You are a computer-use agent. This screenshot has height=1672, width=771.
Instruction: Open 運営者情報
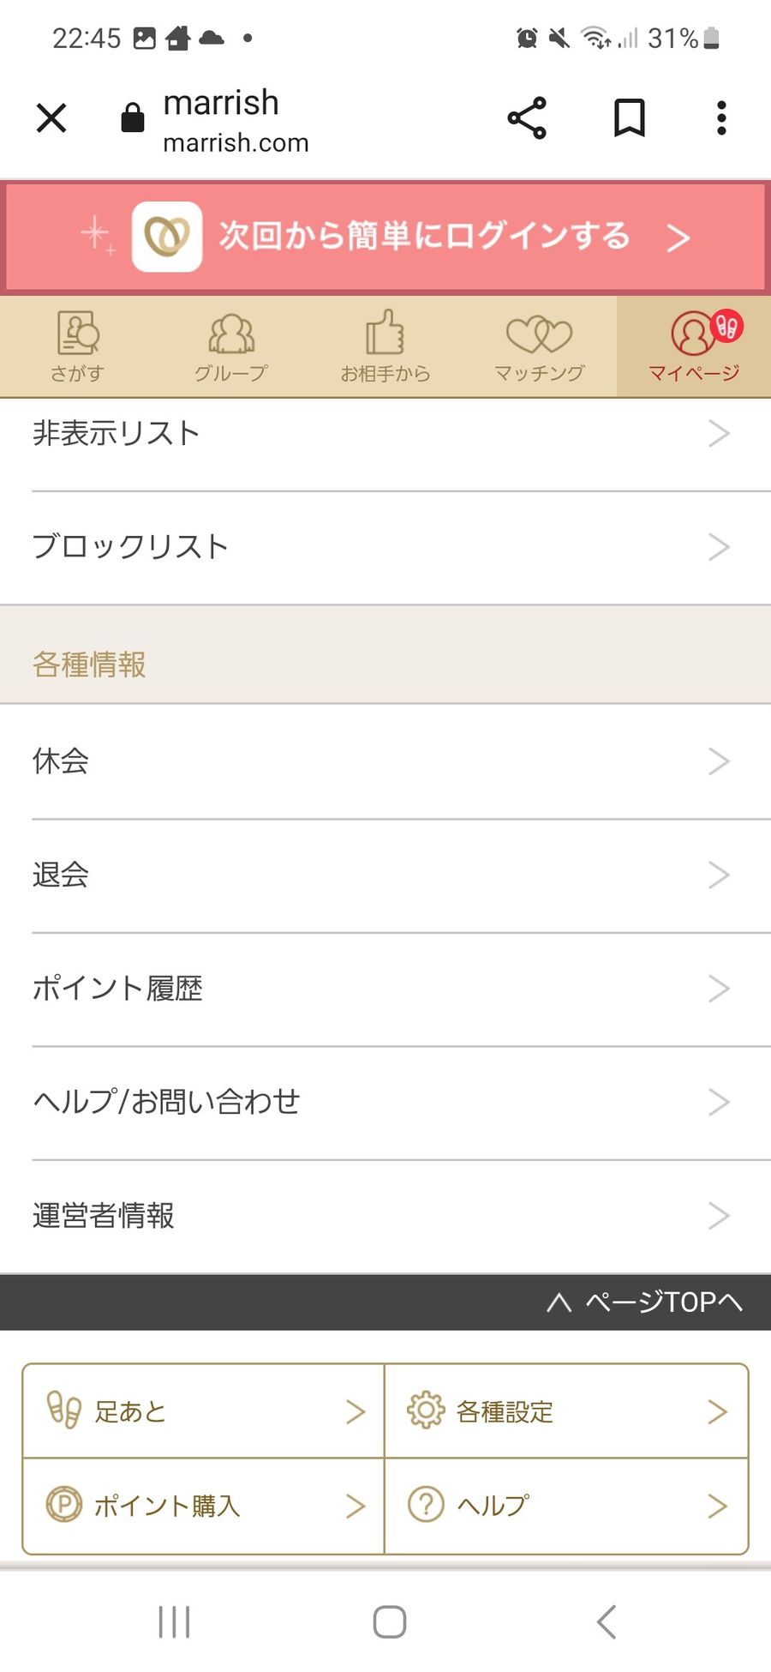(385, 1216)
